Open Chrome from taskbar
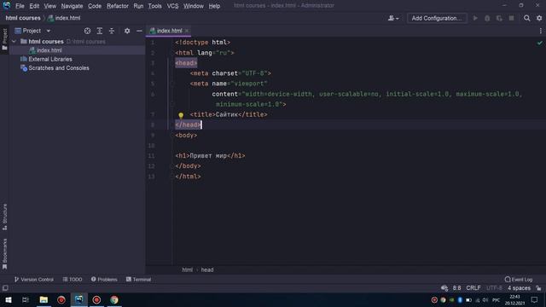The width and height of the screenshot is (546, 307). 114,299
